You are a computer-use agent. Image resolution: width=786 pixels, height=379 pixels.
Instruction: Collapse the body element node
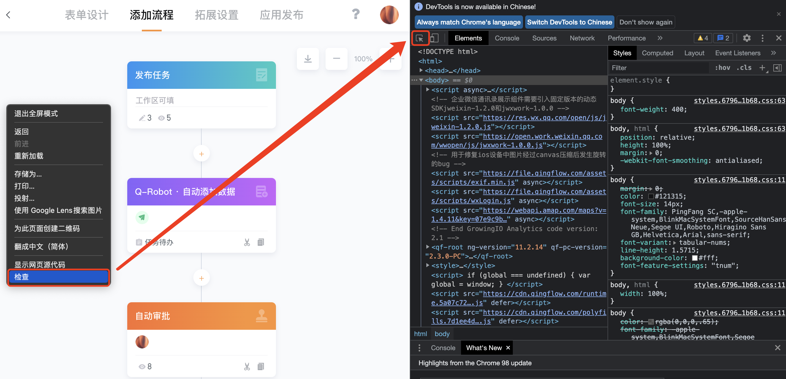click(x=421, y=80)
